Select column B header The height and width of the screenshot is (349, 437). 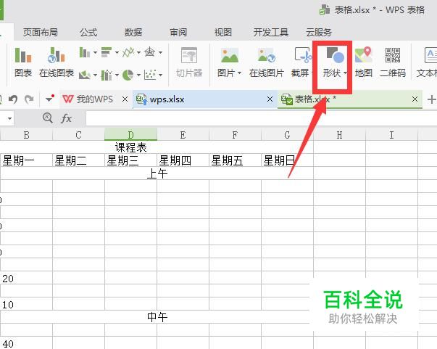click(x=27, y=135)
